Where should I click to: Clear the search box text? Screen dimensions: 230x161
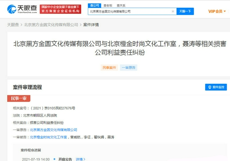click(173, 11)
